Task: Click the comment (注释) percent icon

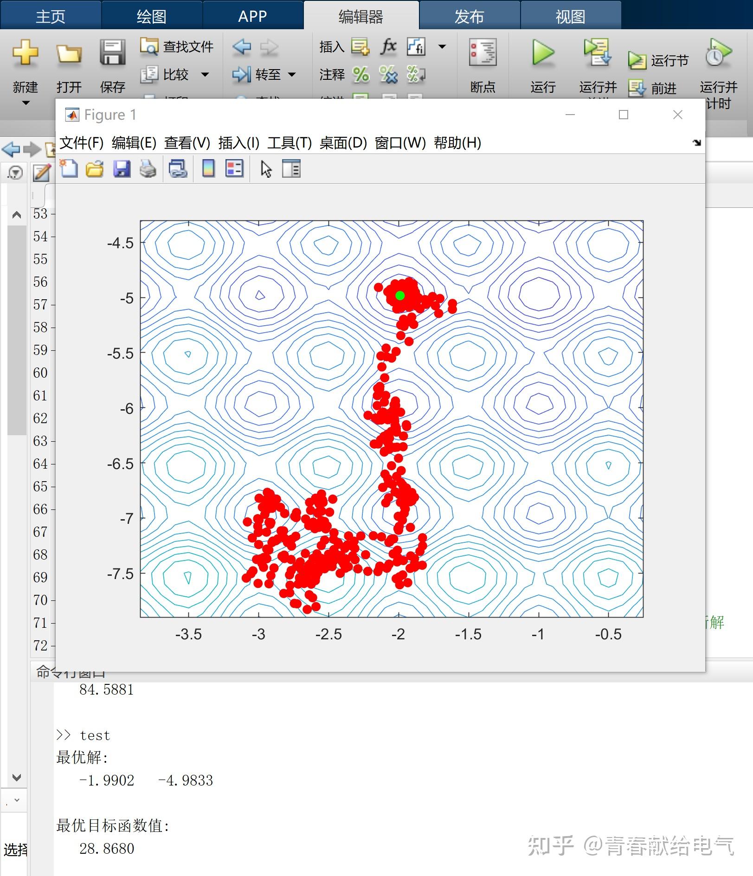Action: [360, 74]
